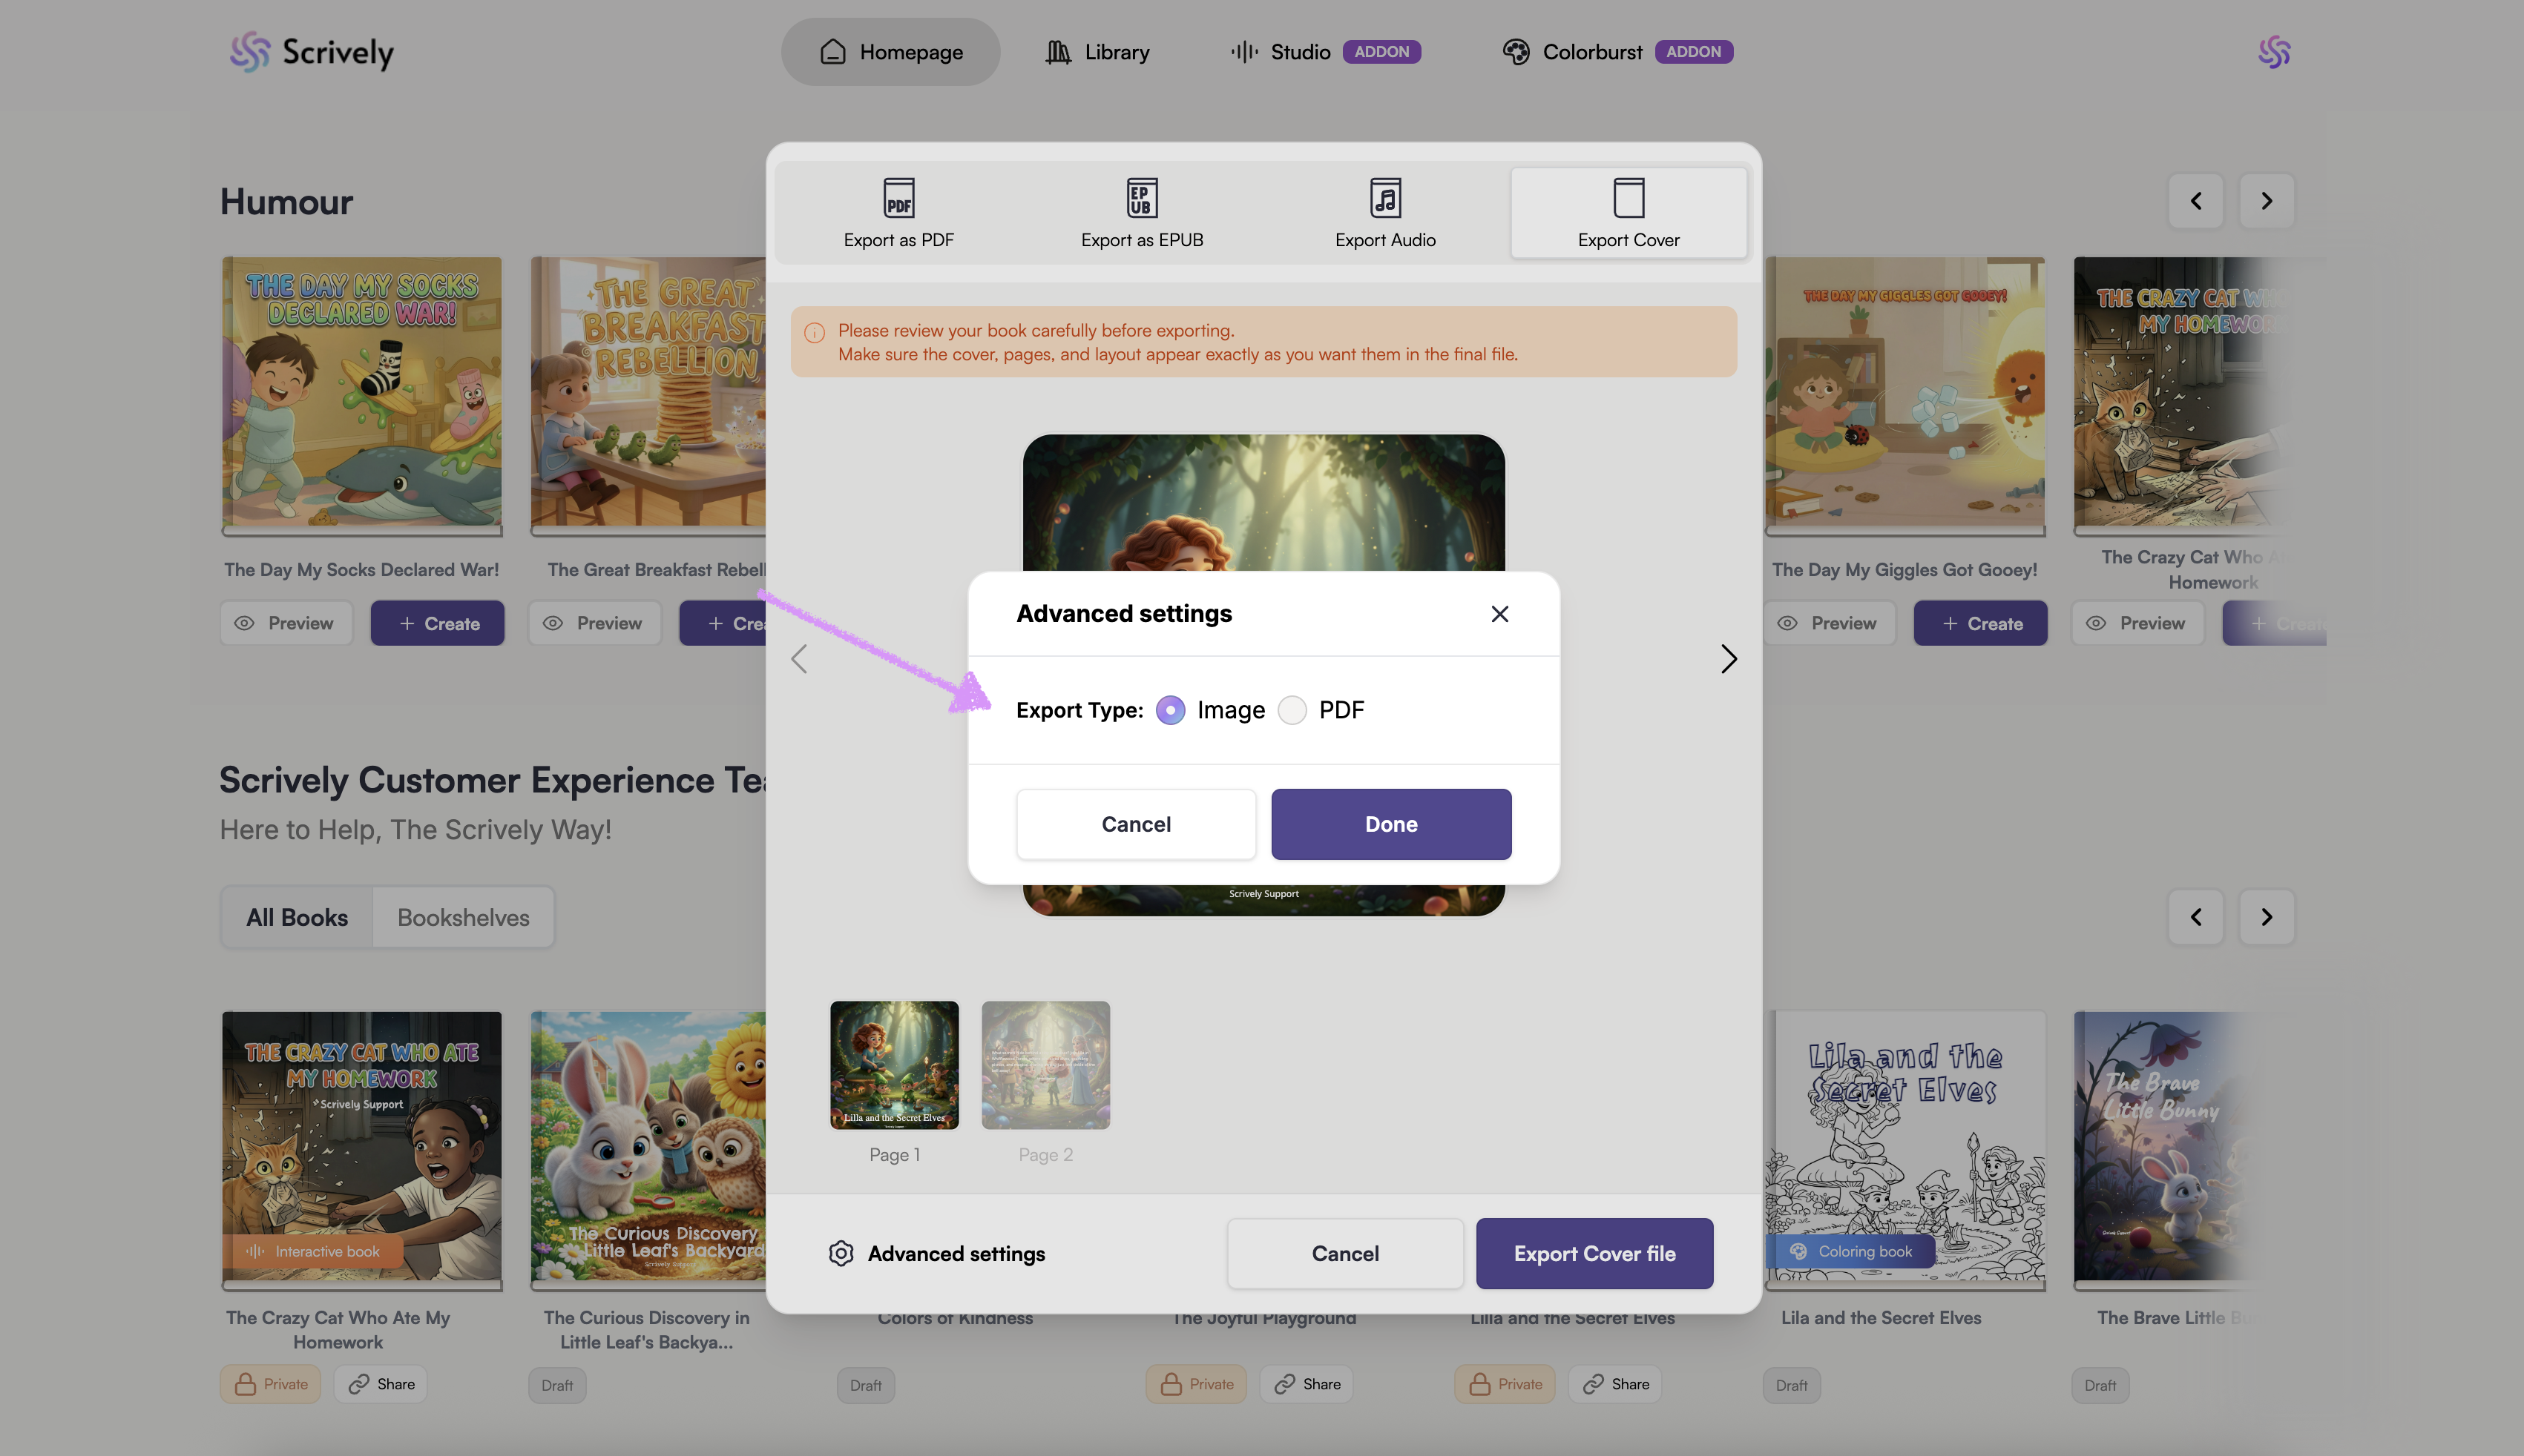Screen dimensions: 2524x1456
Task: Click the Export Audio music icon
Action: coord(1384,197)
